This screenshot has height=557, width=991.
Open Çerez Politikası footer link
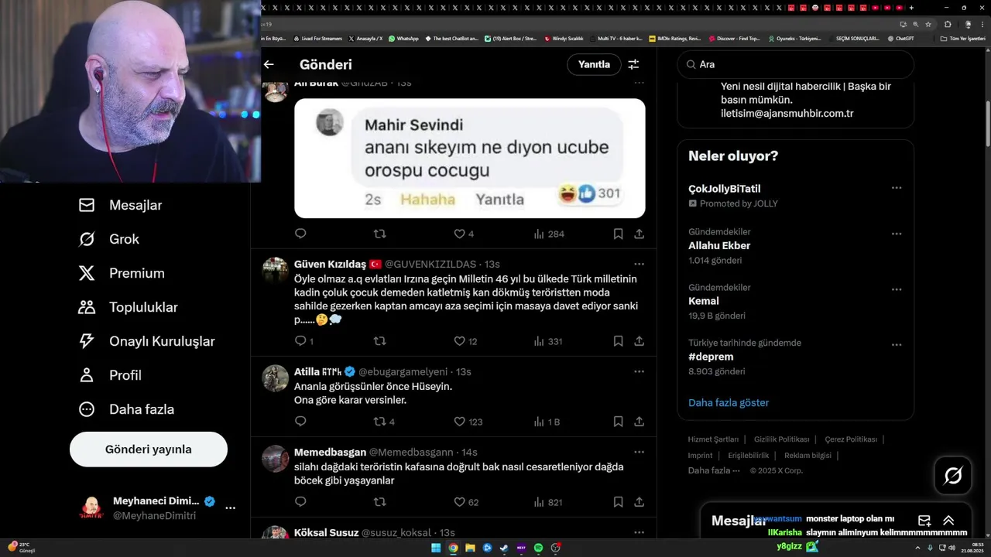pos(851,439)
